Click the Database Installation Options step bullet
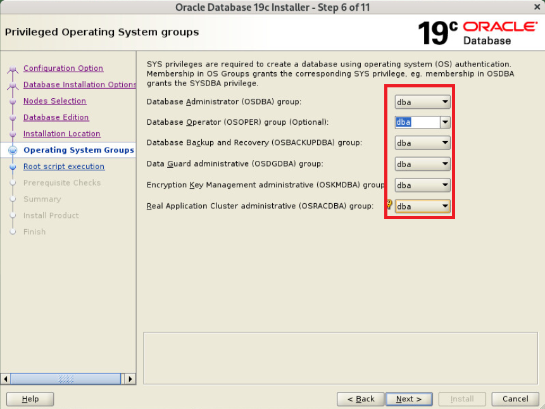The width and height of the screenshot is (545, 409). click(13, 85)
